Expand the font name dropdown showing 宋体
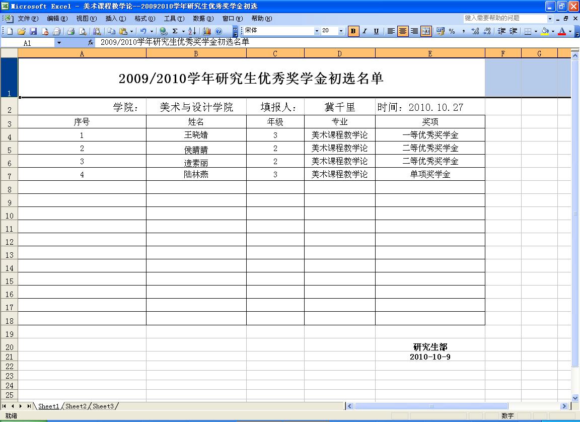The width and height of the screenshot is (580, 422). coord(317,31)
